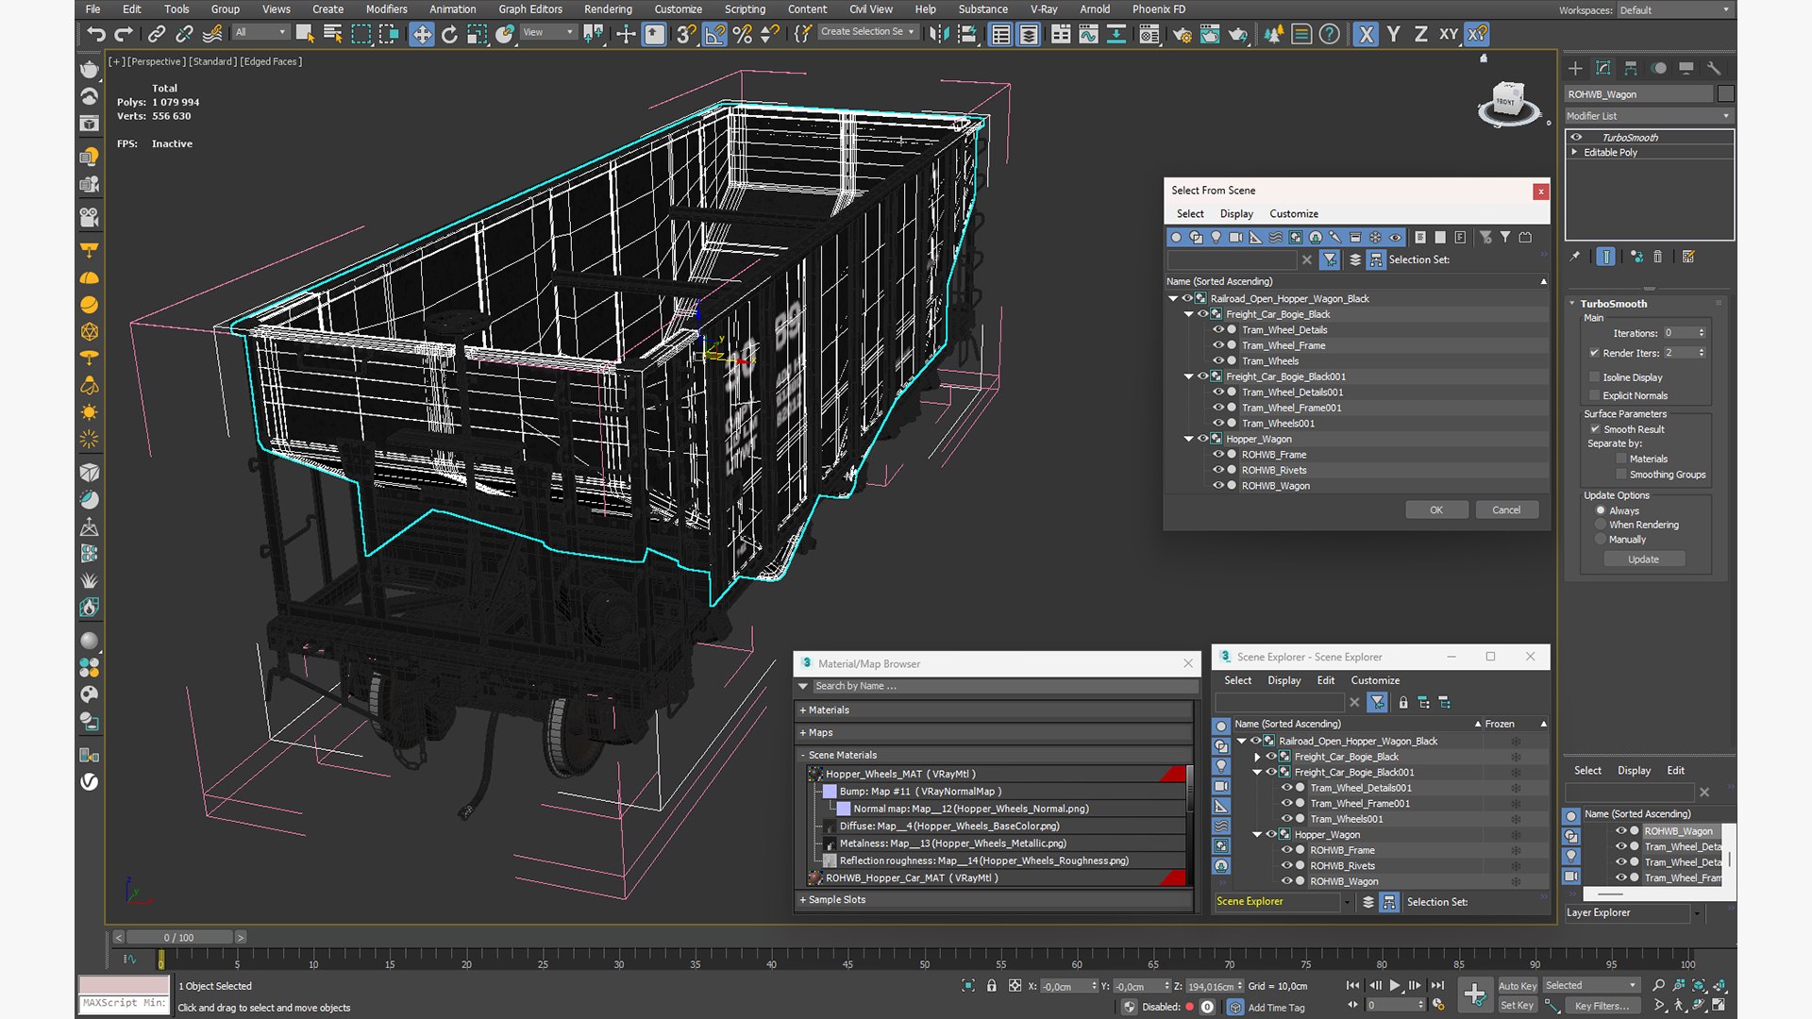Screen dimensions: 1812x1019
Task: Click the Mirror tool icon
Action: tap(939, 35)
